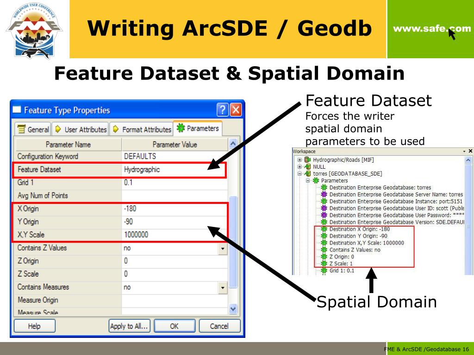Viewport: 474px width, 355px height.
Task: Select 'Destination Enterprise Geodatabase: torres' item
Action: pos(380,188)
